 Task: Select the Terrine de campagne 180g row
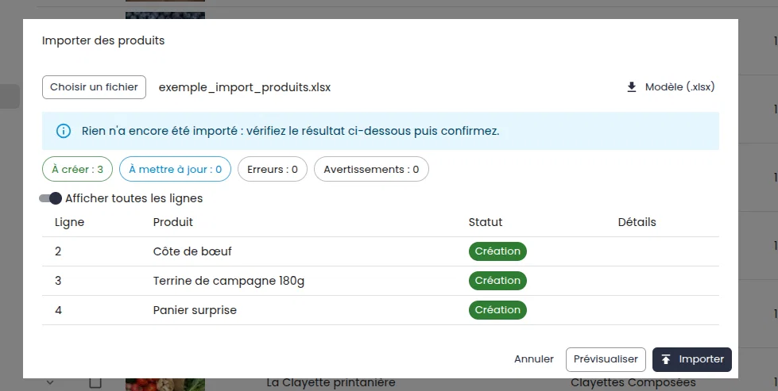click(x=381, y=281)
